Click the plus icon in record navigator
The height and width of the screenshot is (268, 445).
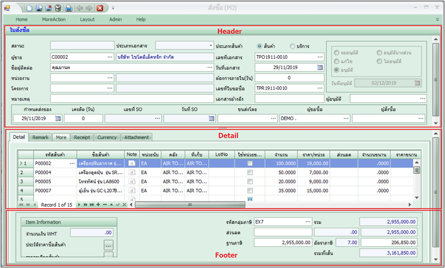pos(98,204)
